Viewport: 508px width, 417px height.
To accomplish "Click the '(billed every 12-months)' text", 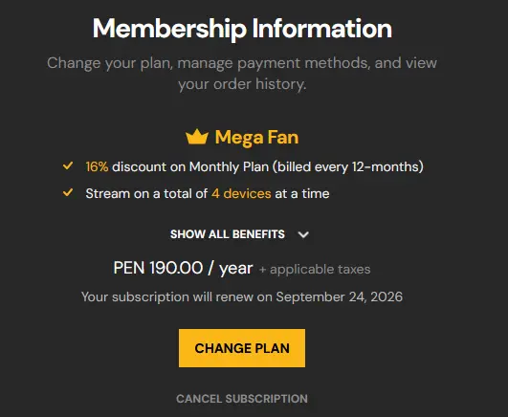I will point(348,166).
